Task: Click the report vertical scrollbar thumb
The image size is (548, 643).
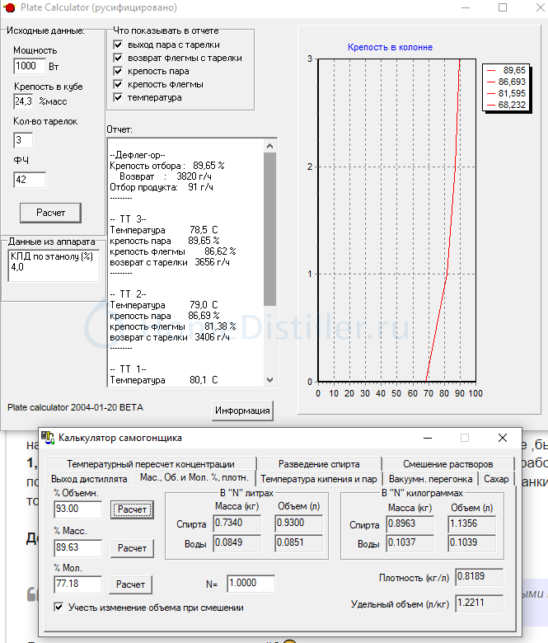Action: (269, 229)
